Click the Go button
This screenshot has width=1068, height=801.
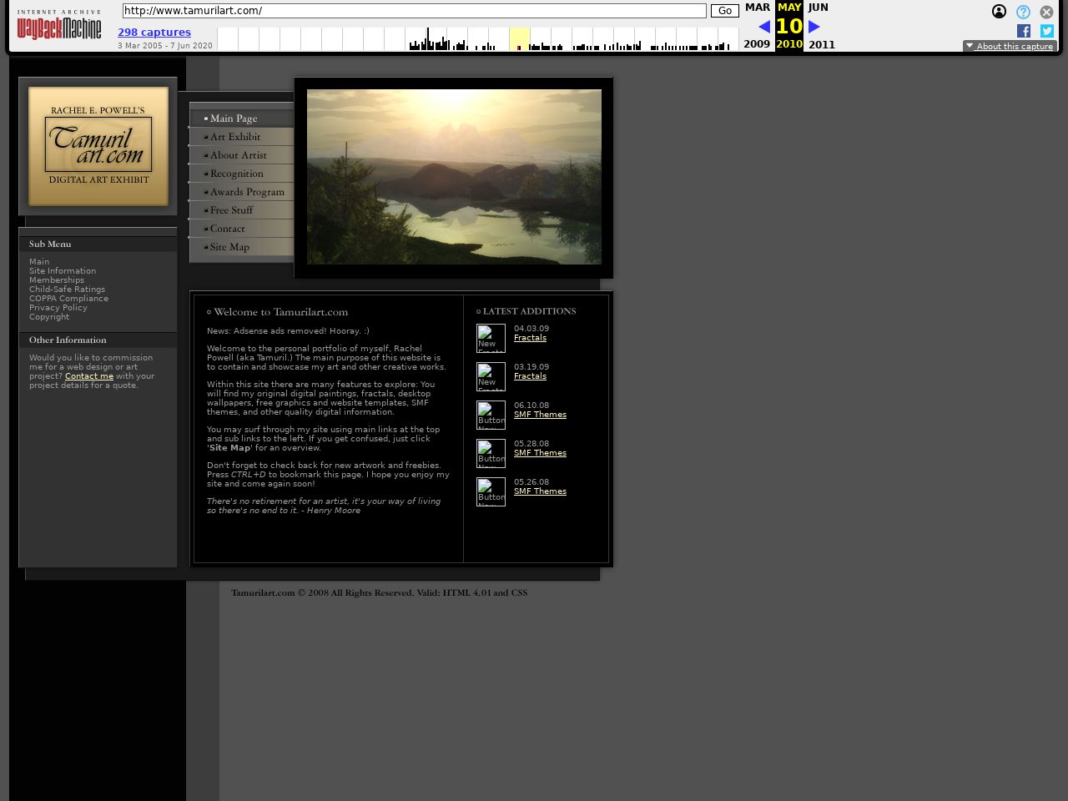click(x=724, y=11)
